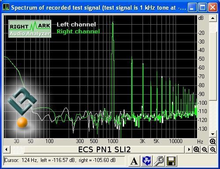
Task: Maximize the spectrum window
Action: point(202,7)
